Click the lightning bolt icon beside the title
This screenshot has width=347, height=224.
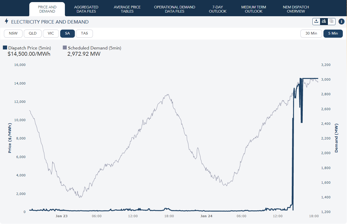(7, 21)
